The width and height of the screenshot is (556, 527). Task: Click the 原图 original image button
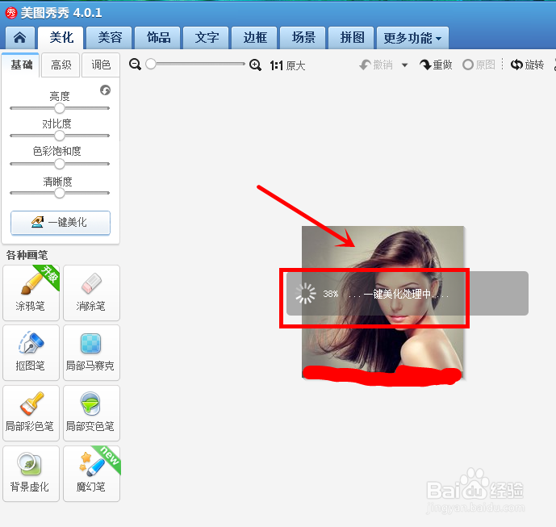[479, 65]
